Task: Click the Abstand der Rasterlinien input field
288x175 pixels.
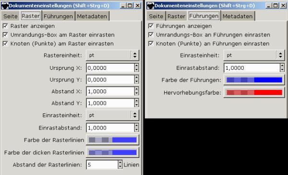Action: (x=102, y=165)
